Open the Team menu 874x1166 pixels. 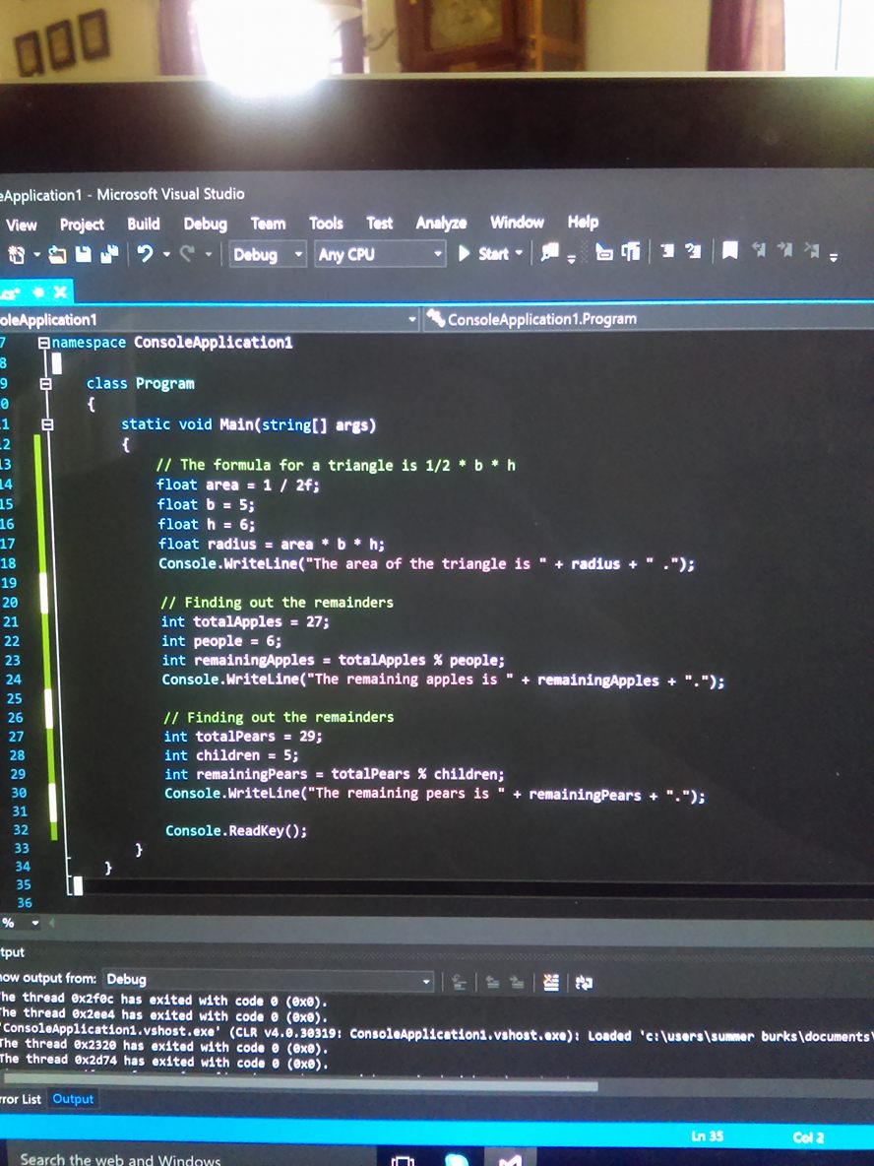click(x=269, y=224)
